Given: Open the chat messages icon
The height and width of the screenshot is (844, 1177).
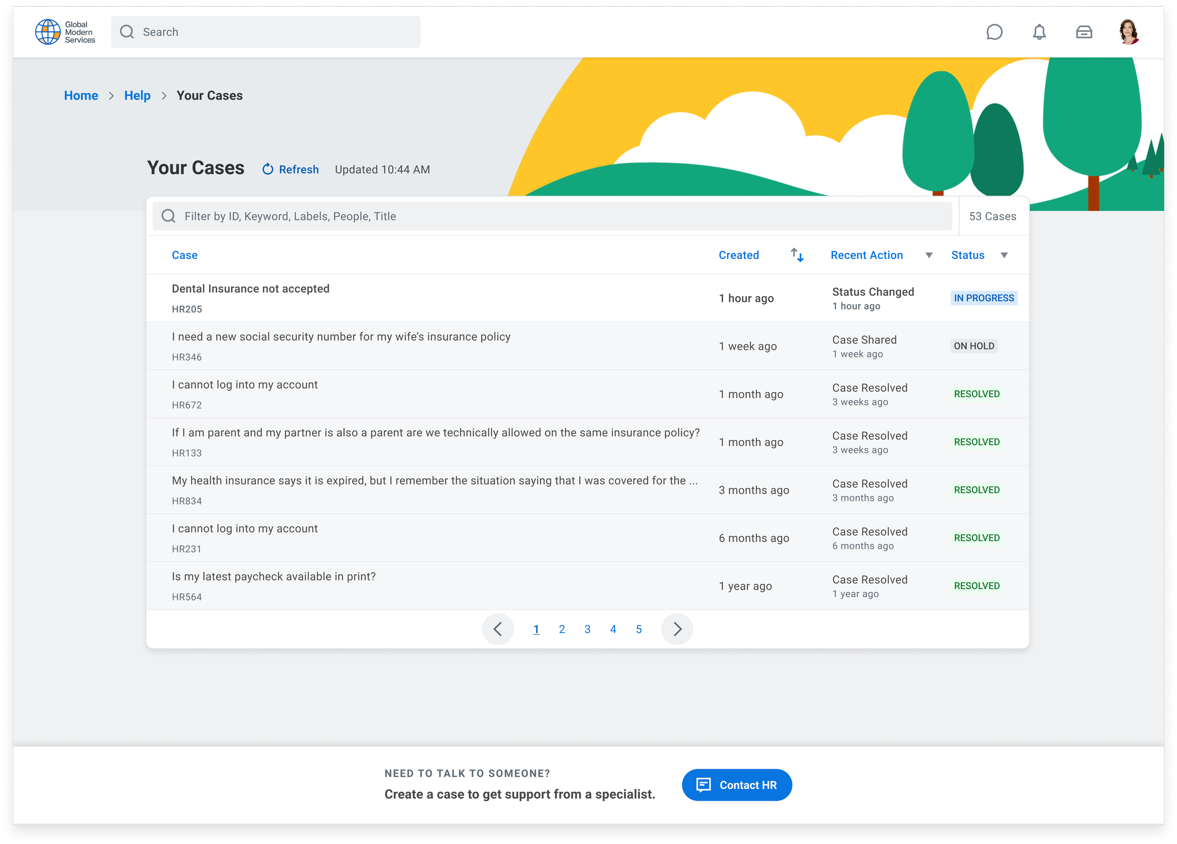Looking at the screenshot, I should click(x=994, y=32).
